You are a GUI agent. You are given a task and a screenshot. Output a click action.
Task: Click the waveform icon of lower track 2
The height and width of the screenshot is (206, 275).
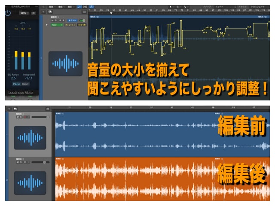pos(30,183)
